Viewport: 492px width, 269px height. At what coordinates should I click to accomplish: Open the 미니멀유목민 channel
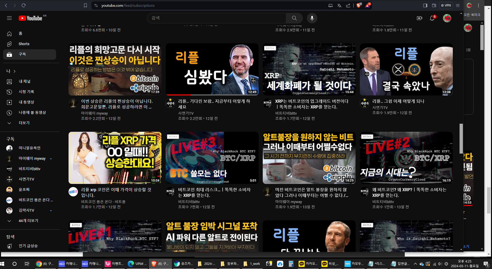(30, 148)
